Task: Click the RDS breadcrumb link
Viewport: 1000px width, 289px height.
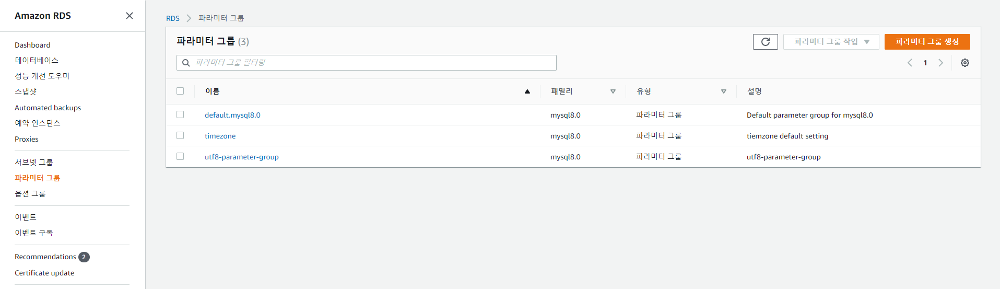Action: [x=173, y=18]
